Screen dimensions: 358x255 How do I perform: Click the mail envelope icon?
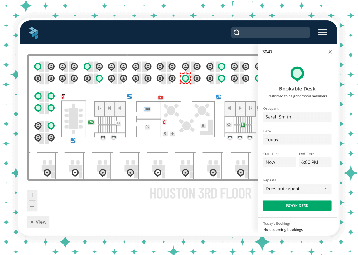(x=119, y=123)
